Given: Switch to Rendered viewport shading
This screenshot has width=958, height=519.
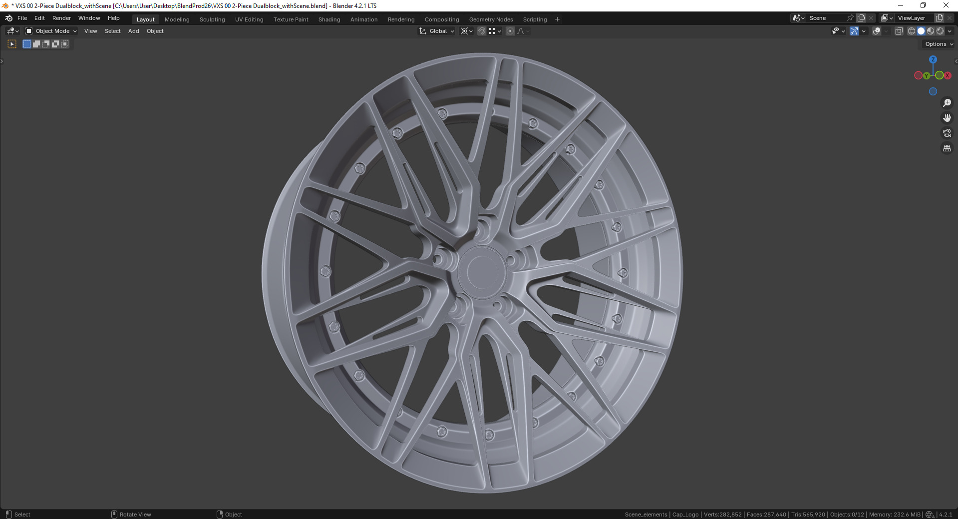Looking at the screenshot, I should [x=940, y=31].
